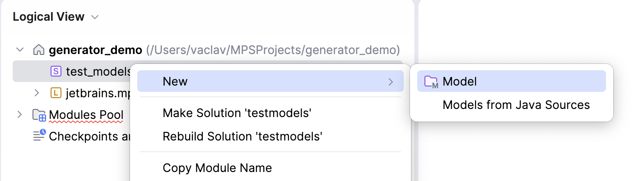Open the New menu entry

pyautogui.click(x=175, y=81)
